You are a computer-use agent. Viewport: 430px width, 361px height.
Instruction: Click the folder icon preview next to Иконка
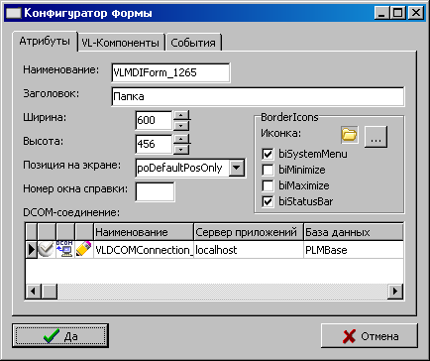pyautogui.click(x=350, y=135)
